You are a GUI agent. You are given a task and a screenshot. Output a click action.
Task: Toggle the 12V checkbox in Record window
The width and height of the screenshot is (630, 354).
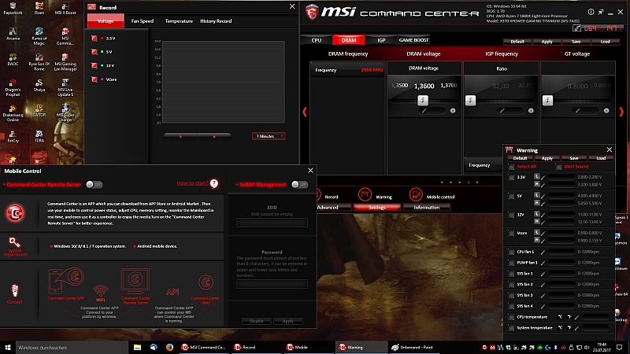coord(94,65)
